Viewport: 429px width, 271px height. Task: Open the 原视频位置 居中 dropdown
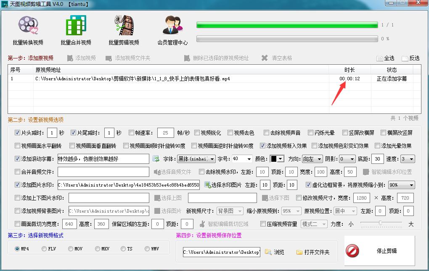(x=345, y=211)
